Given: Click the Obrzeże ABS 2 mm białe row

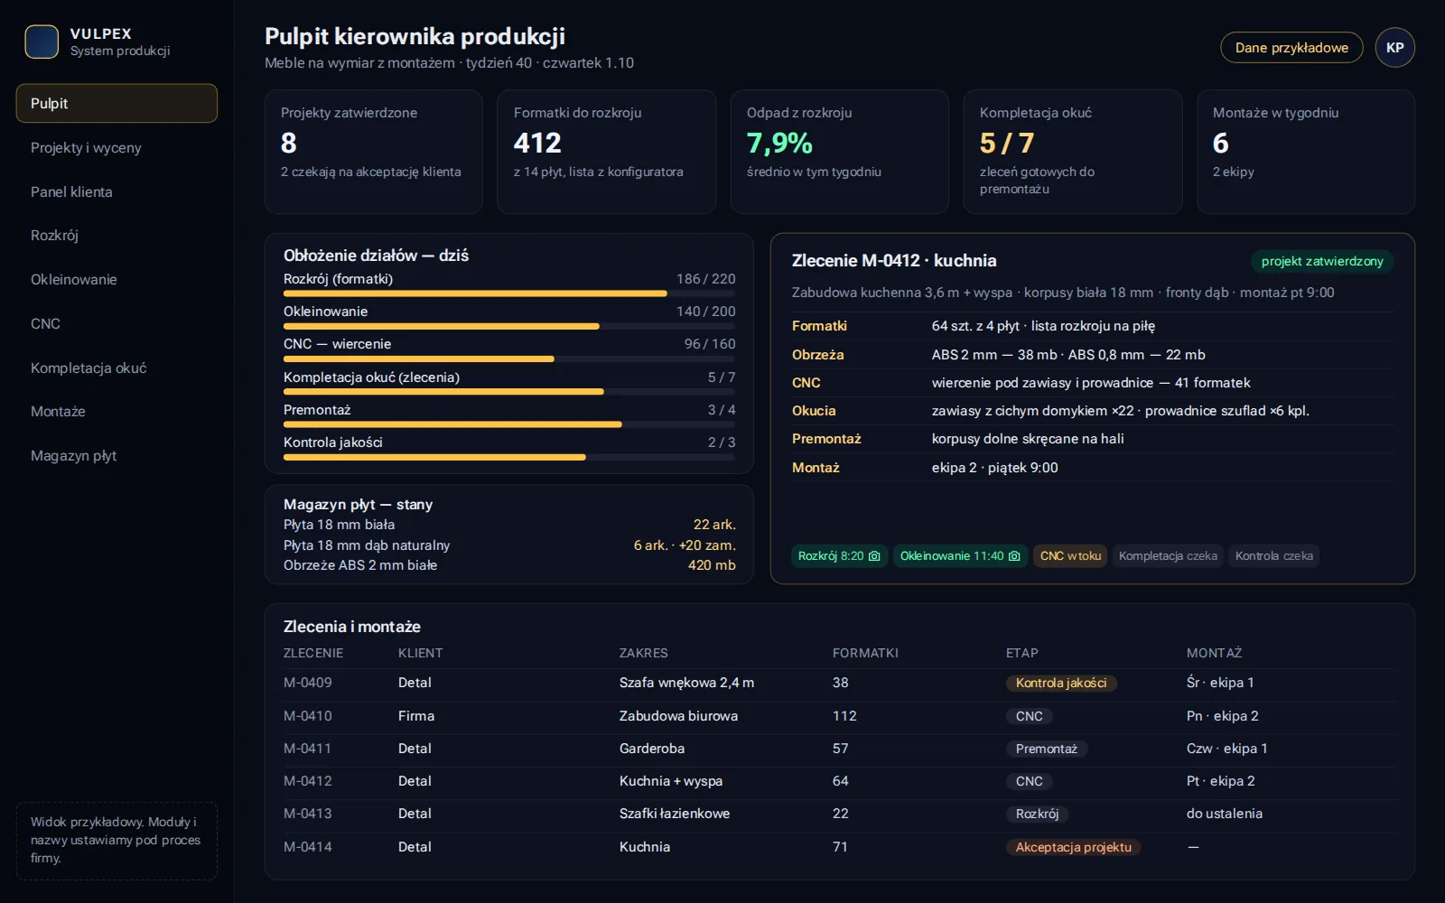Looking at the screenshot, I should [509, 565].
